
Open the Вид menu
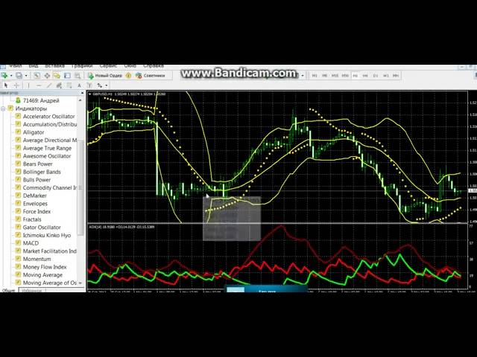[x=34, y=66]
